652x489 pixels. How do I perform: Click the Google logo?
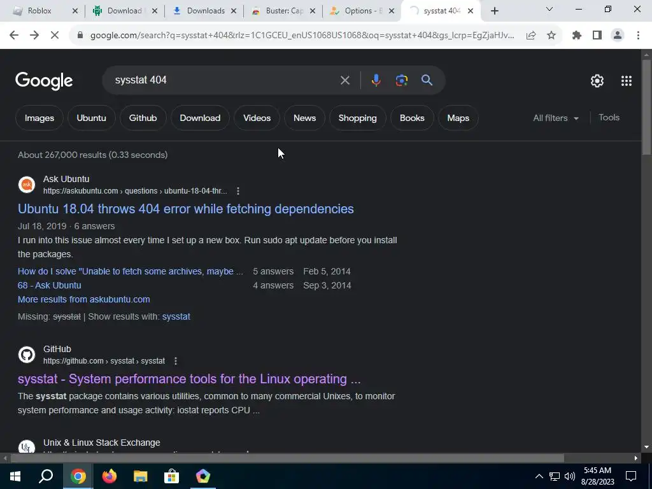(x=44, y=81)
